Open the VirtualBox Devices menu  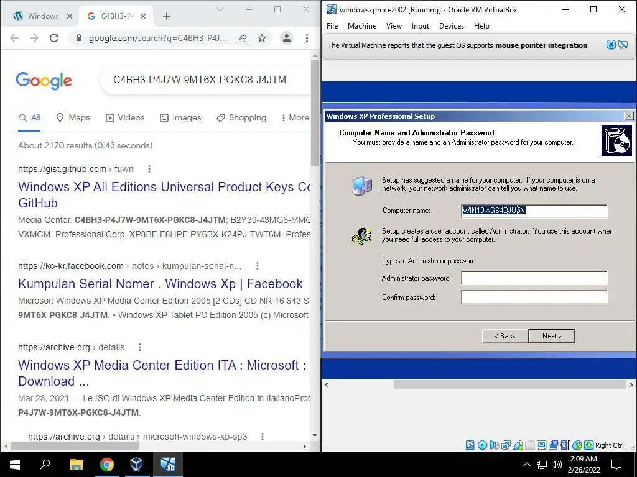452,26
